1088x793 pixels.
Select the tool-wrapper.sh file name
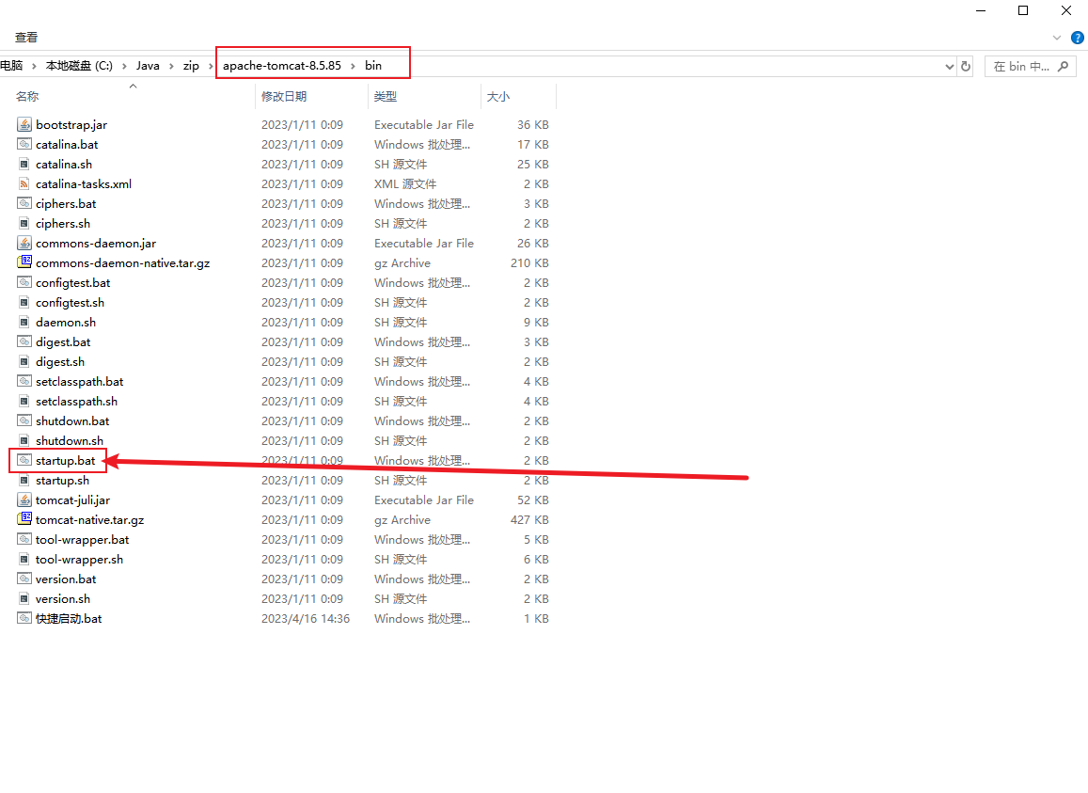[79, 560]
